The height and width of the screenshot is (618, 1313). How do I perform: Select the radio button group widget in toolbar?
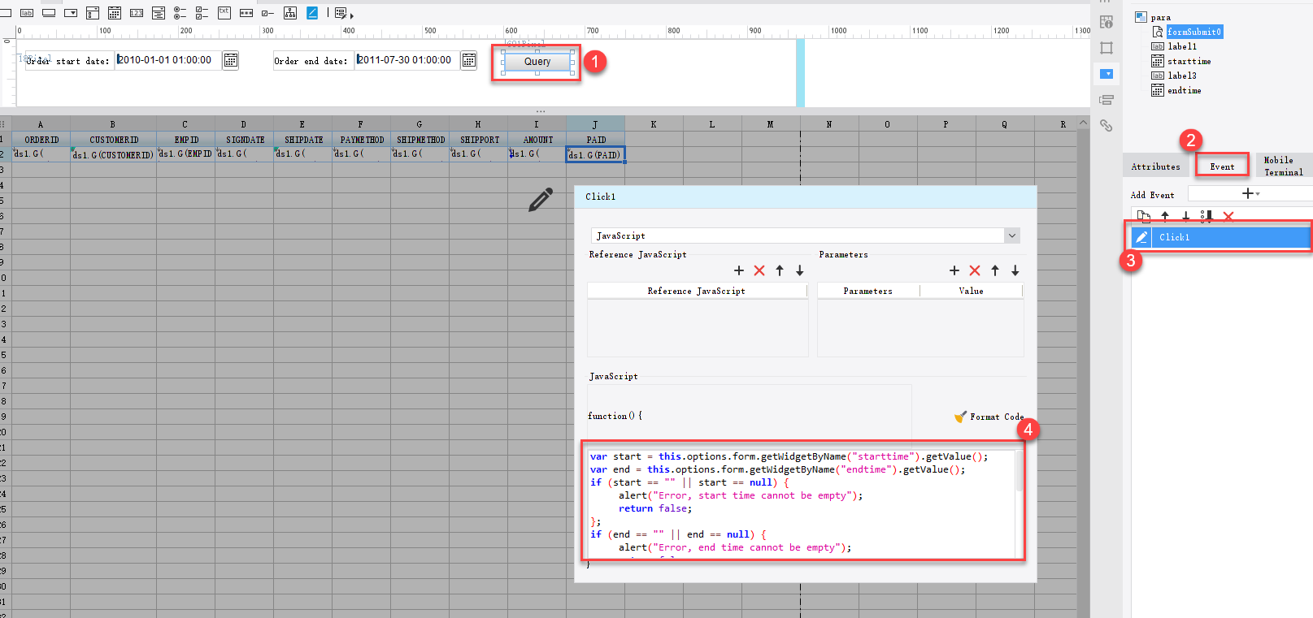click(x=180, y=13)
